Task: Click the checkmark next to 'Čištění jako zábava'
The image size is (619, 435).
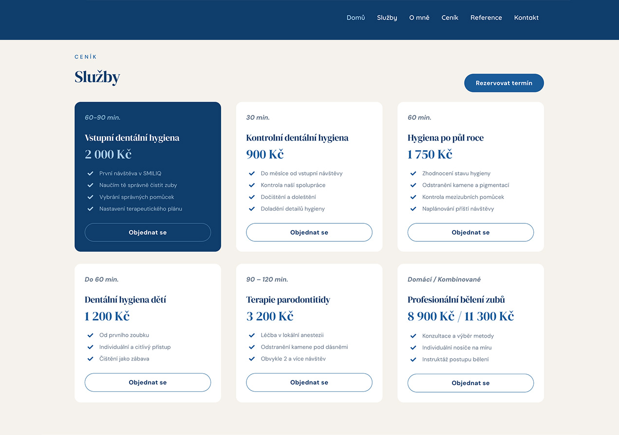Action: click(x=90, y=359)
